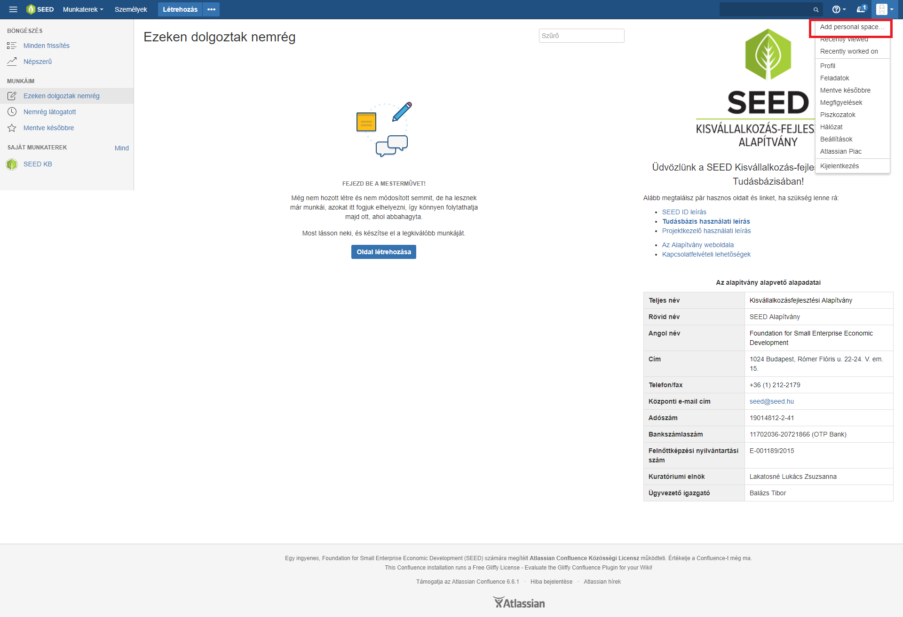The image size is (903, 617).
Task: Select Add personal space menu item
Action: coord(851,27)
